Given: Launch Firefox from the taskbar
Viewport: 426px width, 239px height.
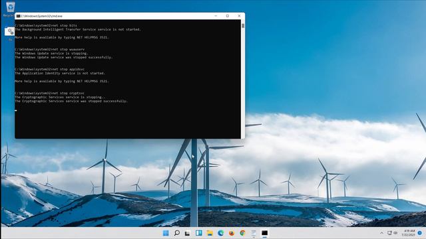Looking at the screenshot, I should (x=232, y=233).
